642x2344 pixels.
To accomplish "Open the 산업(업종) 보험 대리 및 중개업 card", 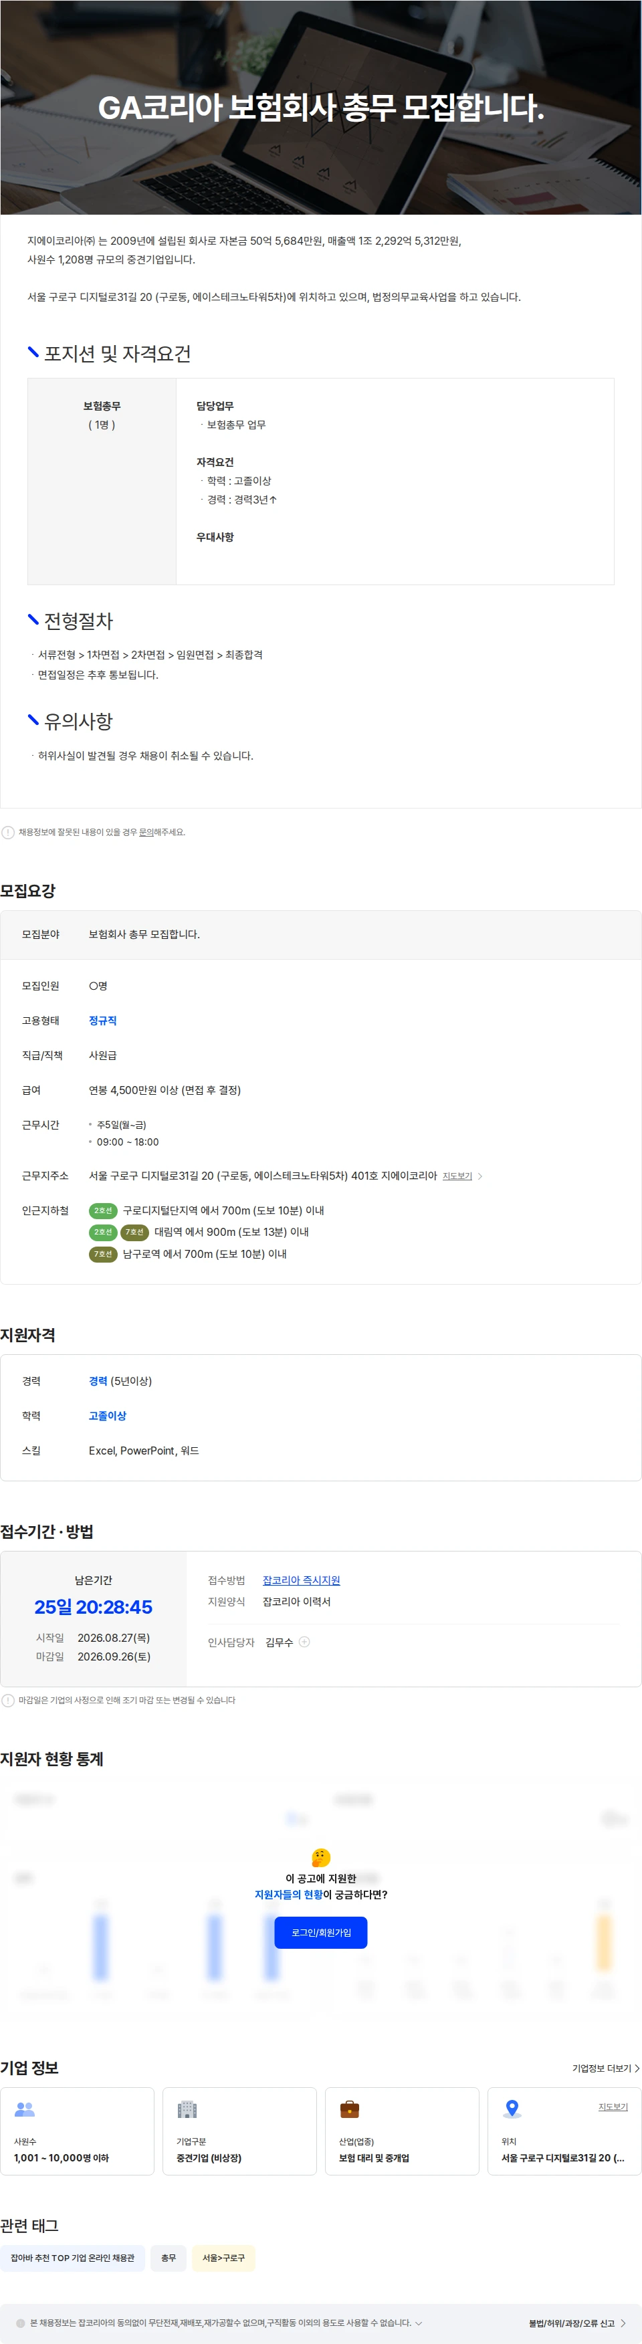I will click(402, 2131).
